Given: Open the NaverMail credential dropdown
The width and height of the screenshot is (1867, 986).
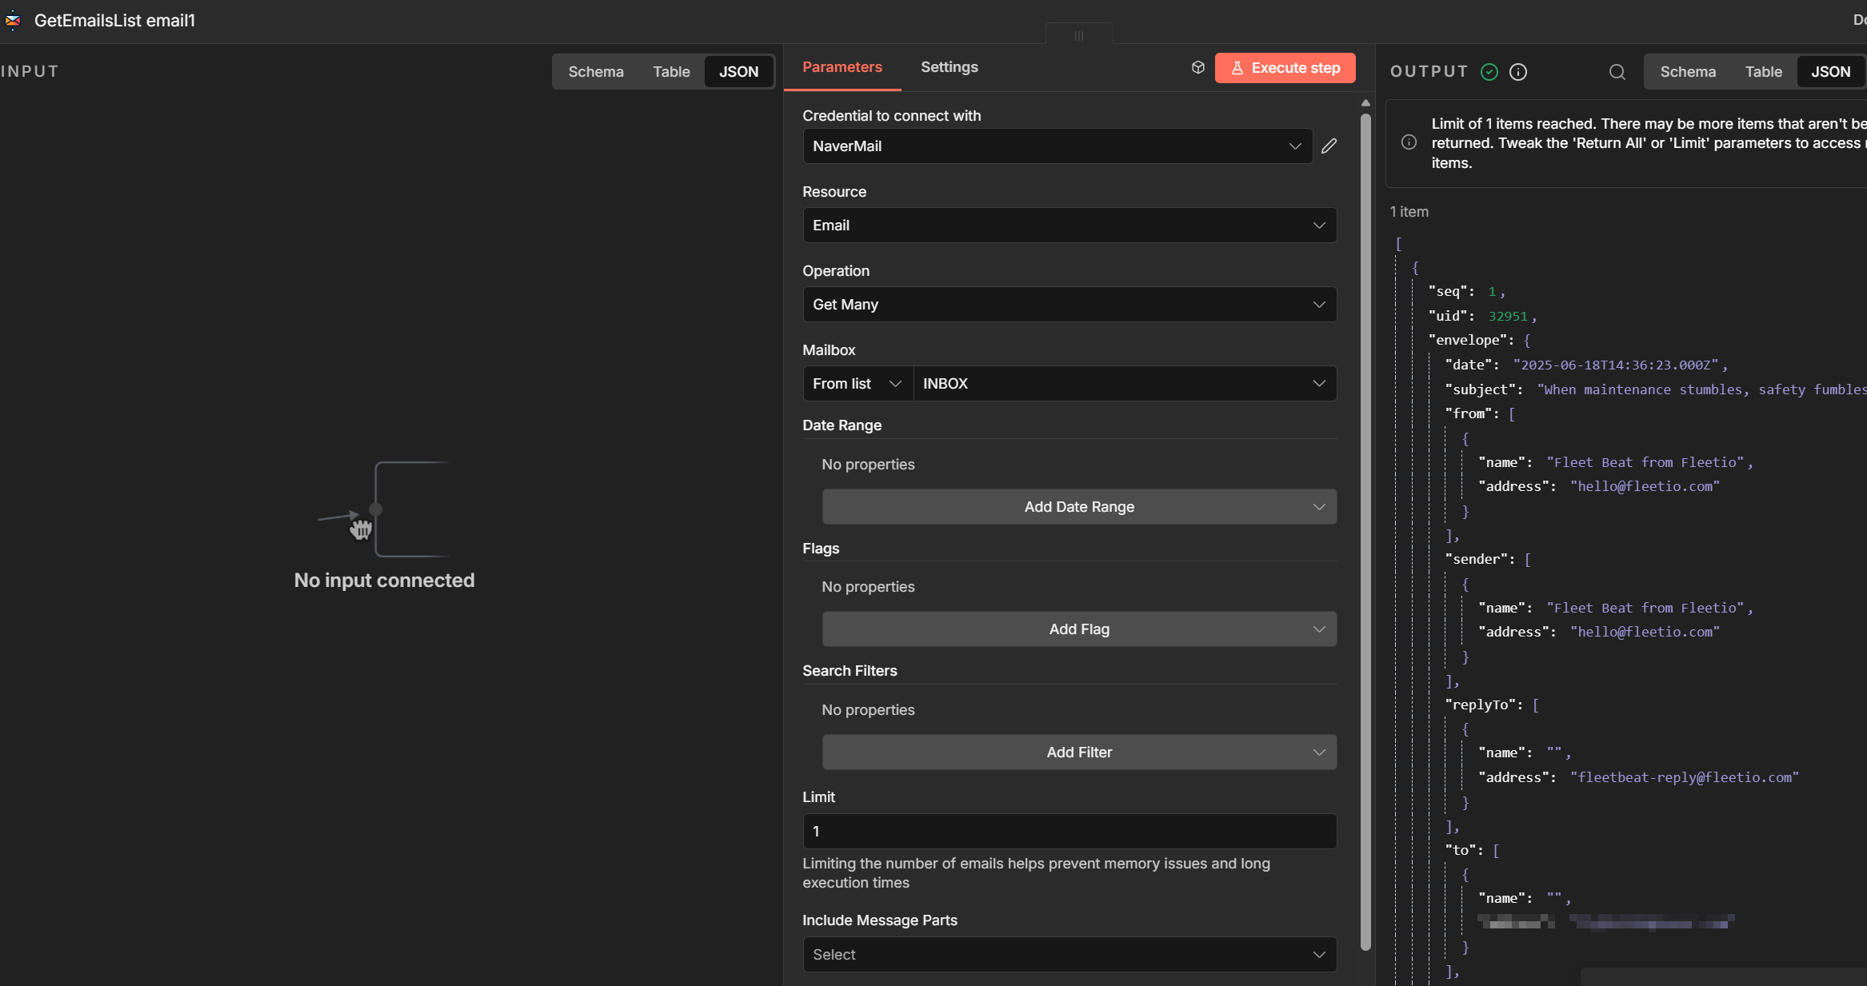Looking at the screenshot, I should tap(1057, 146).
